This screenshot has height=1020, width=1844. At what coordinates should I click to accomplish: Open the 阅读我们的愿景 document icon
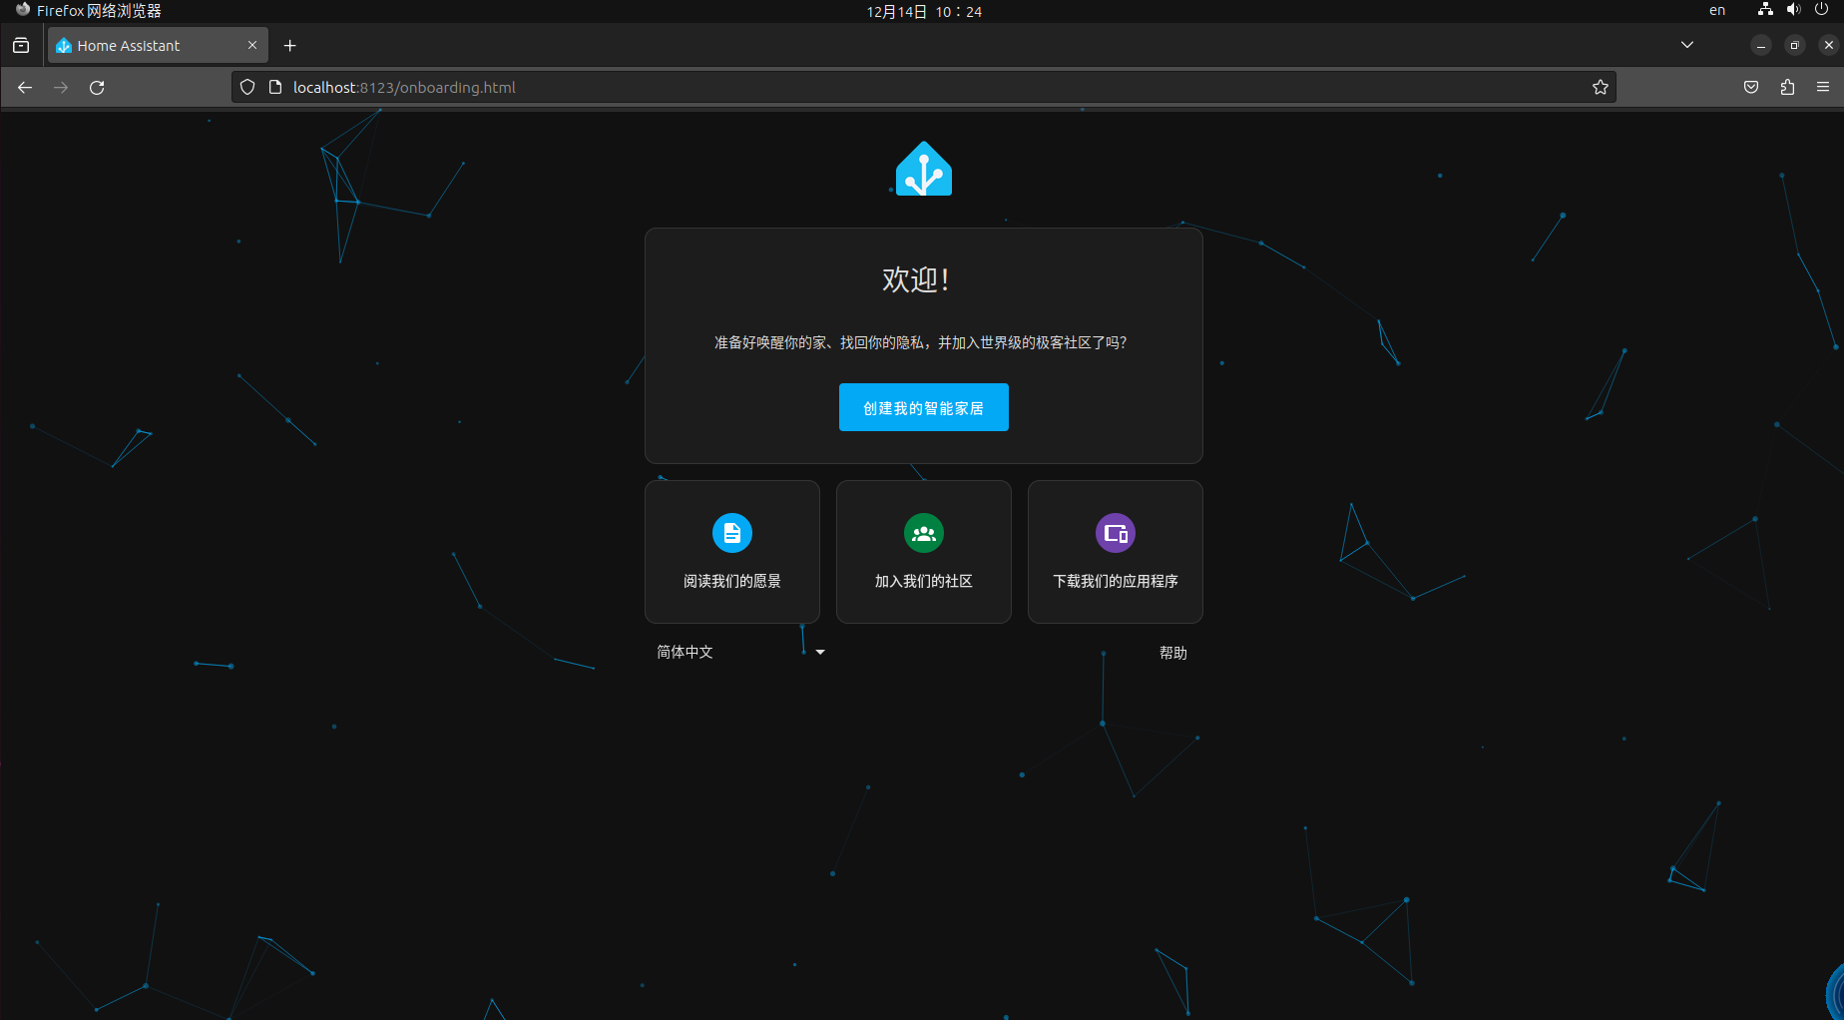tap(732, 533)
